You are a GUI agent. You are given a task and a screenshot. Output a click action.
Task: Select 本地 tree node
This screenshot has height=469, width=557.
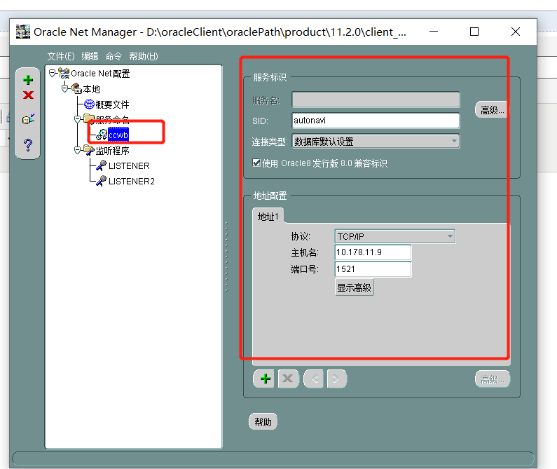click(x=91, y=89)
